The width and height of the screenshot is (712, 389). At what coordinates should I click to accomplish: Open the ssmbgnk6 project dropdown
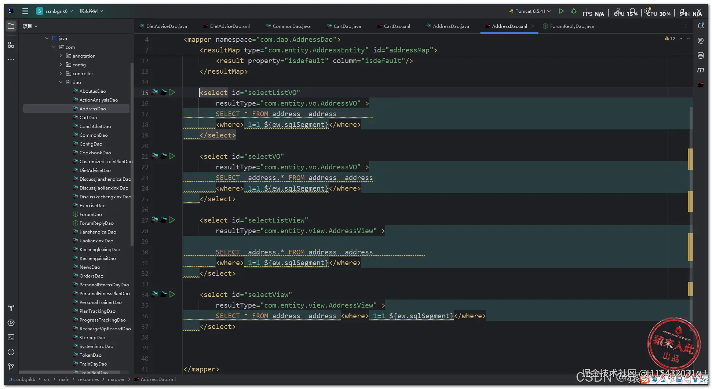(55, 11)
